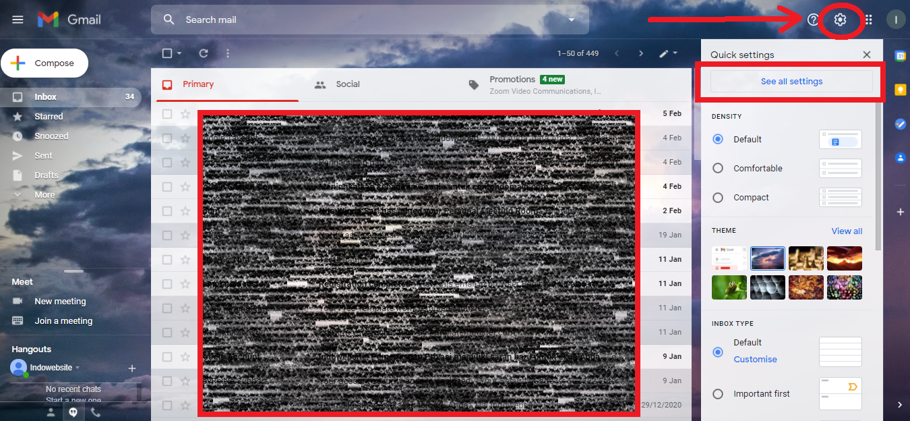The width and height of the screenshot is (910, 421).
Task: Open Google Keep side panel icon
Action: coord(900,90)
